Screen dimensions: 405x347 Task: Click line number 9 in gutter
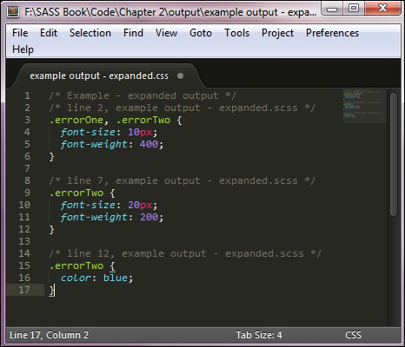click(x=27, y=193)
